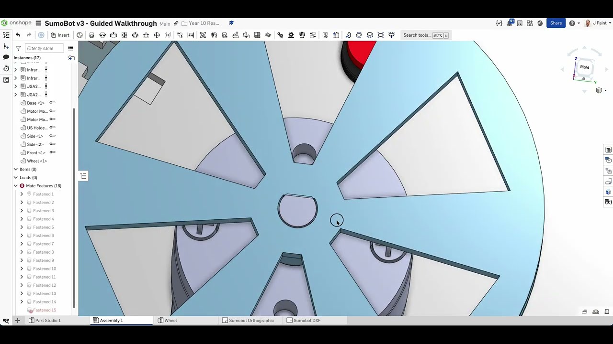
Task: Add a new tab with plus button
Action: click(17, 321)
